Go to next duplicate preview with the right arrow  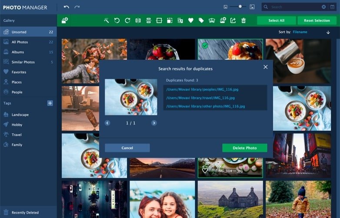154,123
